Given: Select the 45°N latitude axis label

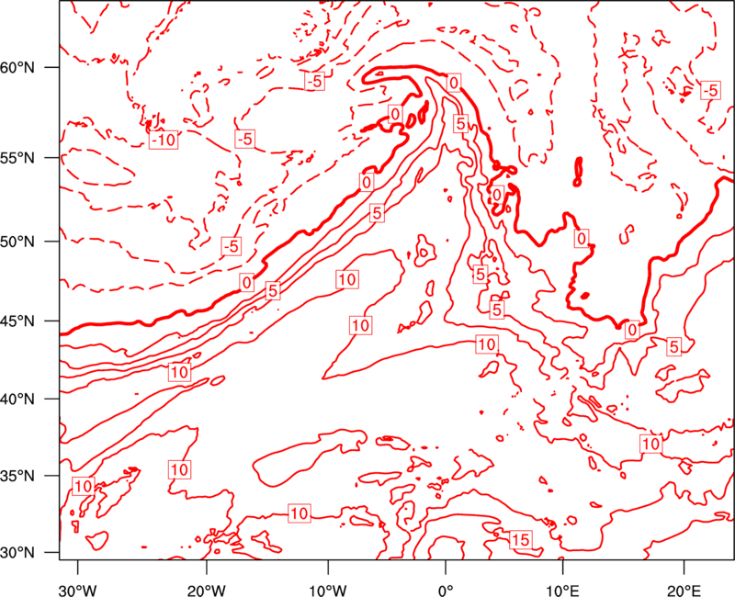Looking at the screenshot, I should coord(17,321).
